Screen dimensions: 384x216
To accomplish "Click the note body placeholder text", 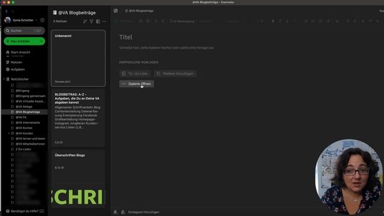I will tap(167, 48).
